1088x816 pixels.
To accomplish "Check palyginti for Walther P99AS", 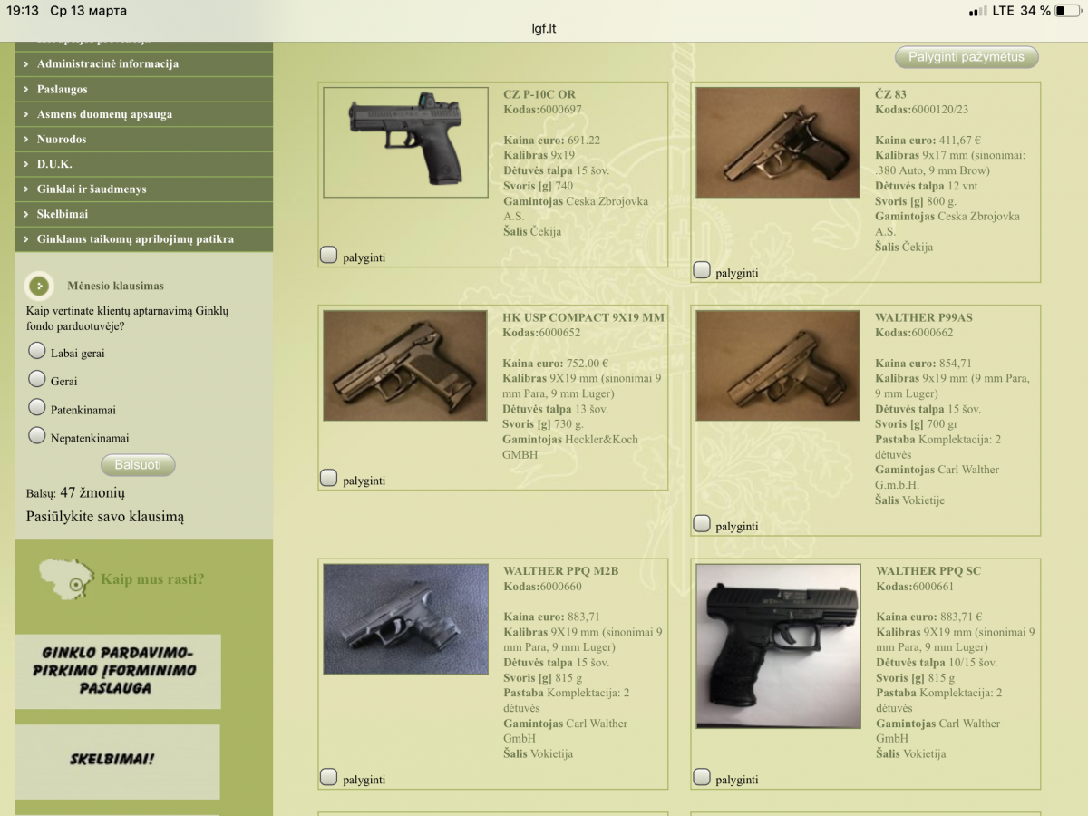I will click(702, 524).
